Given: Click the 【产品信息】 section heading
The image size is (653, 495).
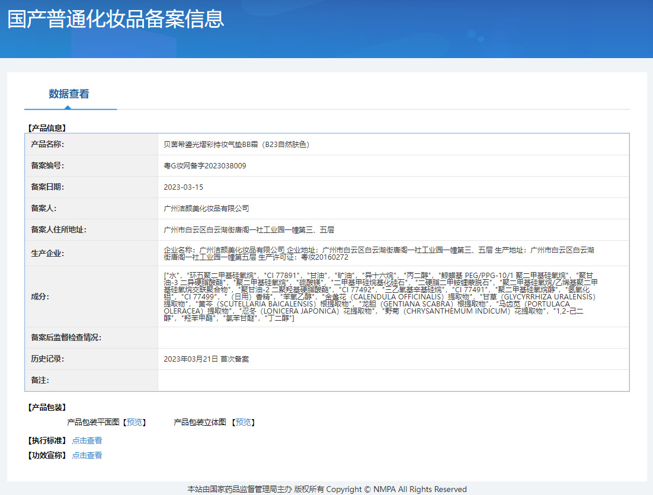Looking at the screenshot, I should [47, 127].
